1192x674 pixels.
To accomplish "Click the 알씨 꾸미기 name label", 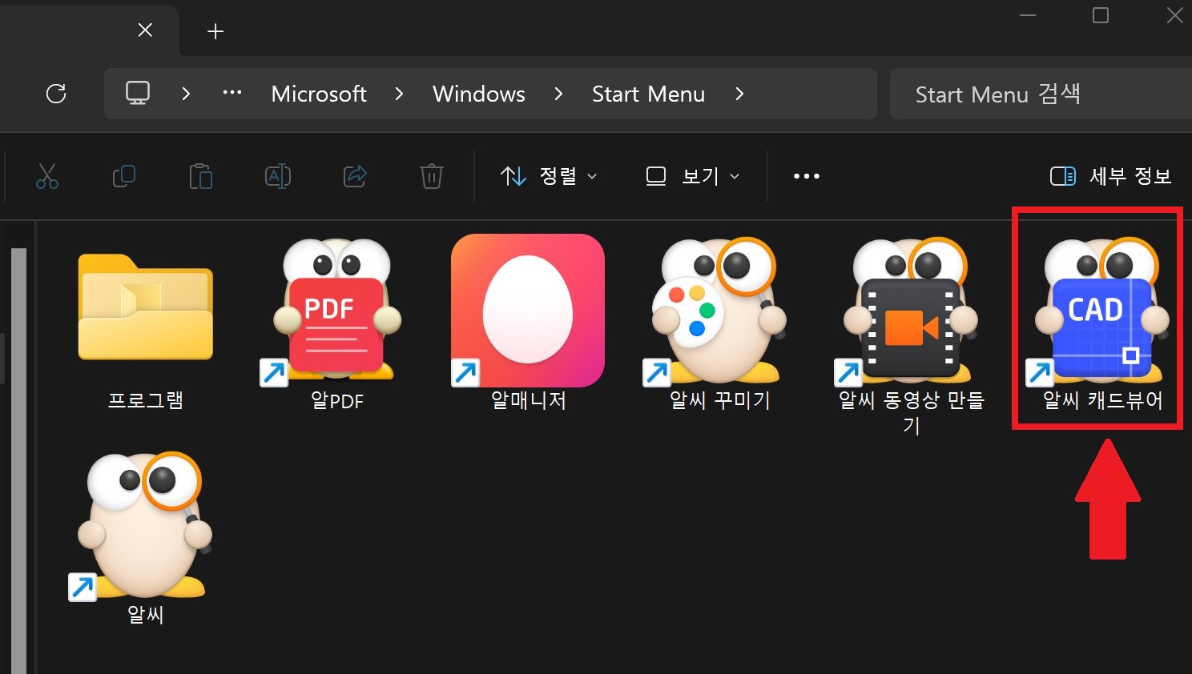I will (719, 399).
